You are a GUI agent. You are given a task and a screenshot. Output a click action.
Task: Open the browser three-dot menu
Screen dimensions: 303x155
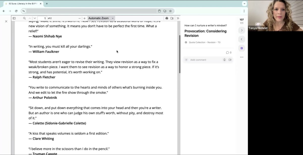click(244, 11)
